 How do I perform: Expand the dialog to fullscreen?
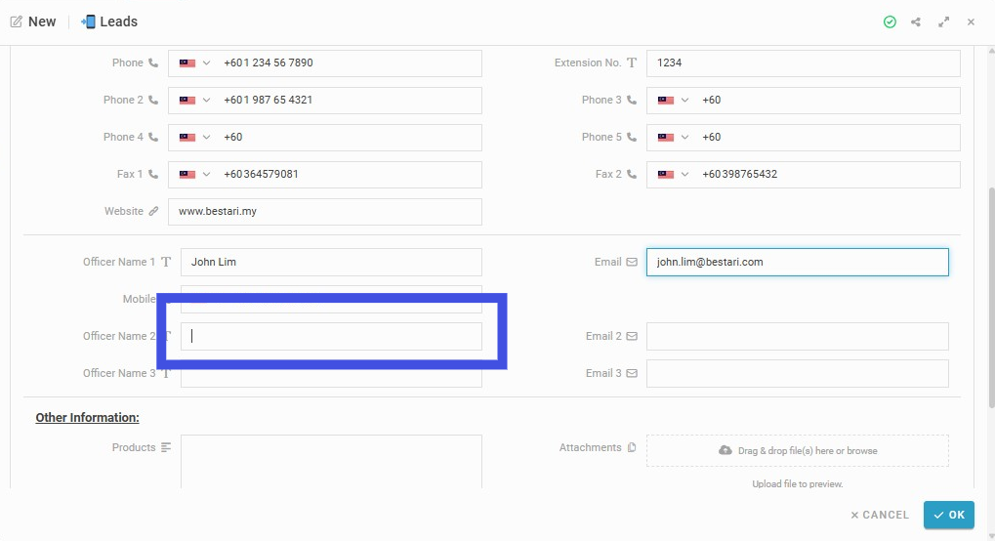[943, 22]
